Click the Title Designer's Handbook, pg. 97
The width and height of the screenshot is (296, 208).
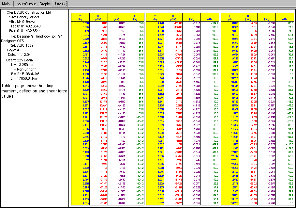pos(39,36)
